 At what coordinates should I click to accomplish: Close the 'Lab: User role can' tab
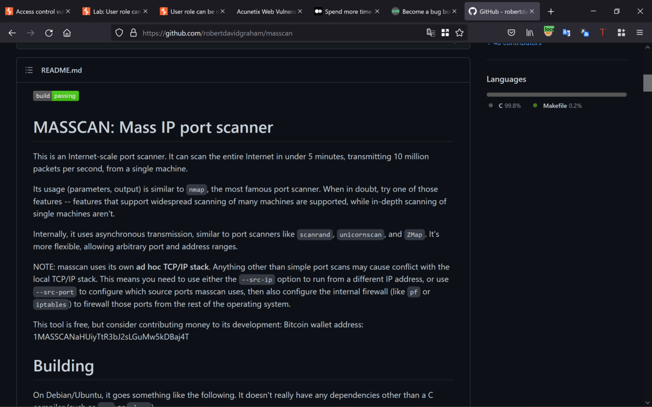(145, 11)
